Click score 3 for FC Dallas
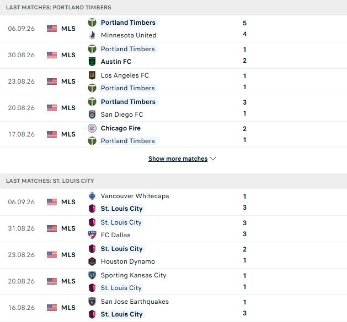Screen dimensions: 347x322 click(x=244, y=234)
